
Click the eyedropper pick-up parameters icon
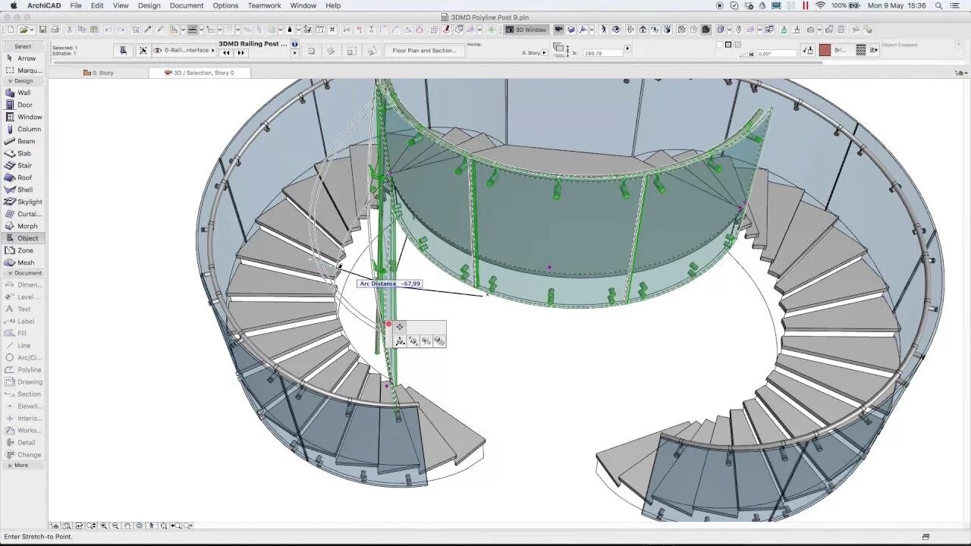(148, 30)
